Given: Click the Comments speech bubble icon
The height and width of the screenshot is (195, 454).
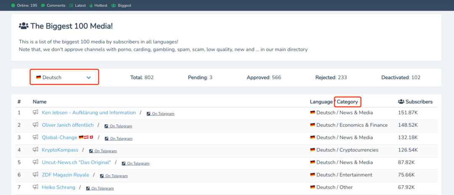Looking at the screenshot, I should pos(43,5).
